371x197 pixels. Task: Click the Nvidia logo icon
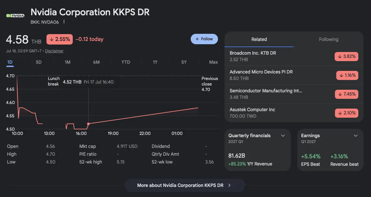(x=15, y=16)
